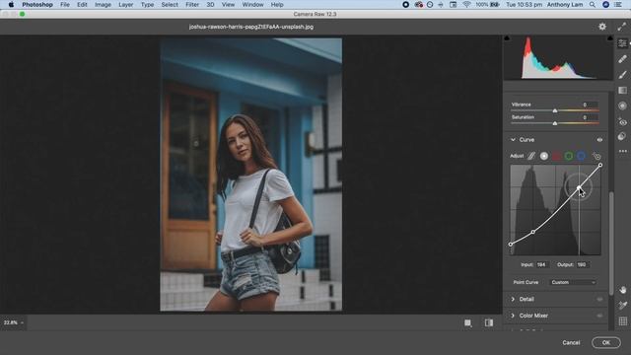Collapse the Curve panel
Image resolution: width=631 pixels, height=355 pixels.
(513, 140)
